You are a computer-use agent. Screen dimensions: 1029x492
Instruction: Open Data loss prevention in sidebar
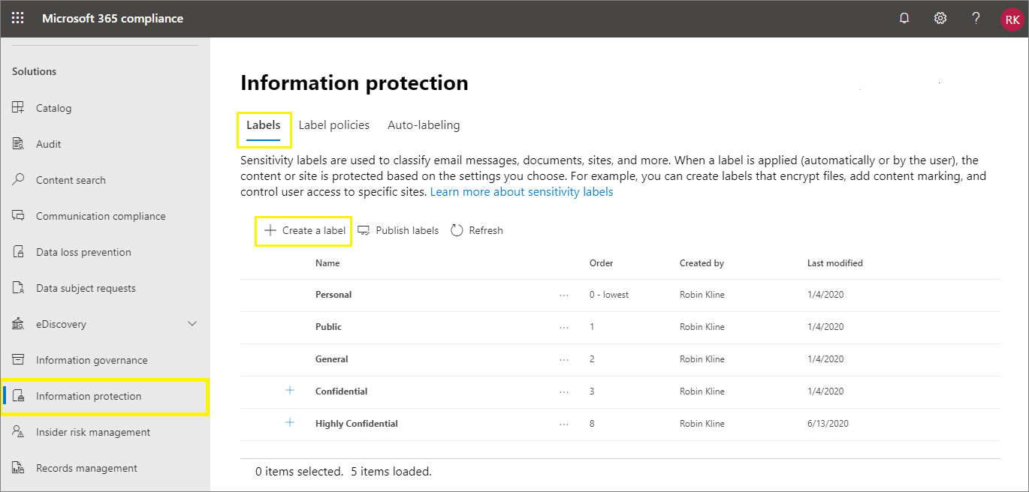coord(83,252)
